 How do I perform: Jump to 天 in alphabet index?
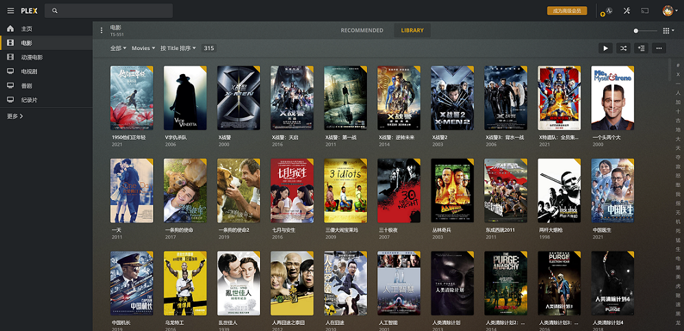pos(678,148)
